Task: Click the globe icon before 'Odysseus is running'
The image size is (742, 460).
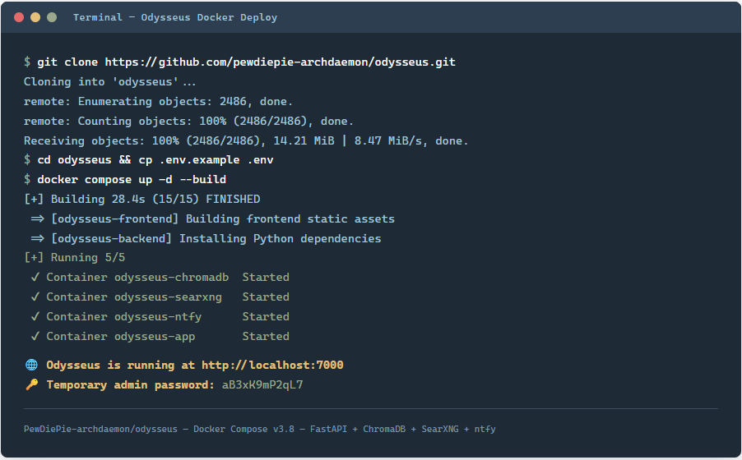Action: [x=32, y=365]
